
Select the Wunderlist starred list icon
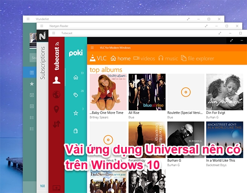click(32, 84)
